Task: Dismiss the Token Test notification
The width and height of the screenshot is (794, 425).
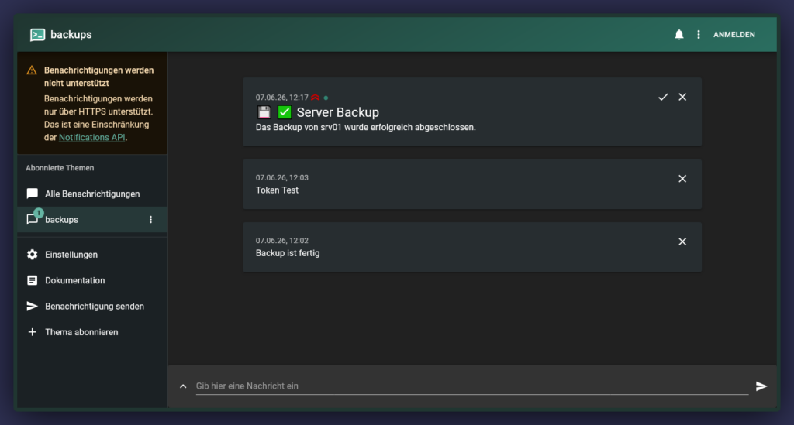Action: tap(682, 179)
